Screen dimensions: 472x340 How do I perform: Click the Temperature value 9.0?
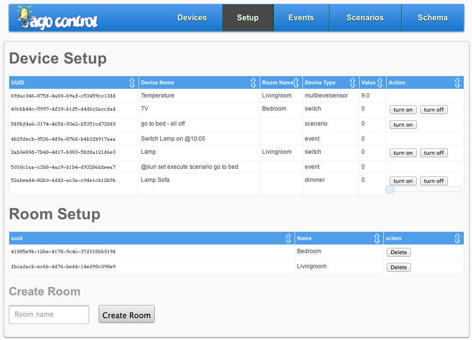(365, 96)
